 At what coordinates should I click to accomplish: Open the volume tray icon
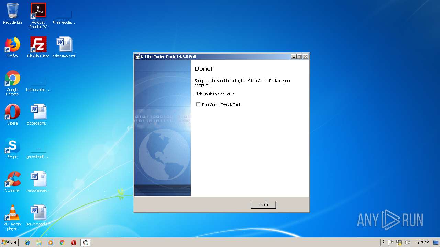407,243
